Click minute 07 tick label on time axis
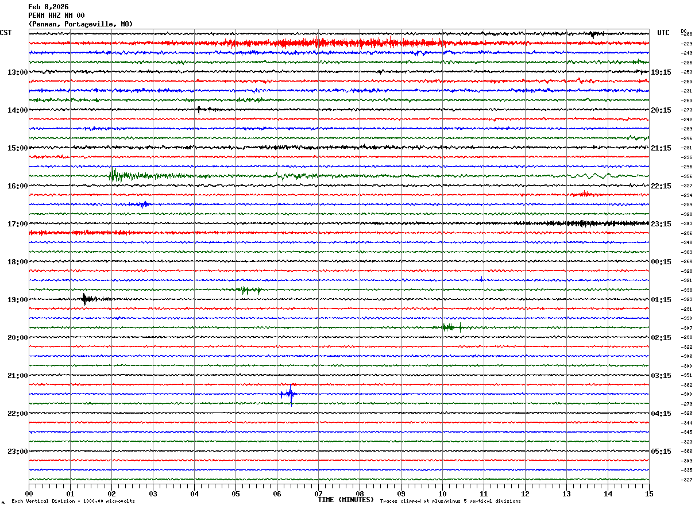 [x=318, y=493]
